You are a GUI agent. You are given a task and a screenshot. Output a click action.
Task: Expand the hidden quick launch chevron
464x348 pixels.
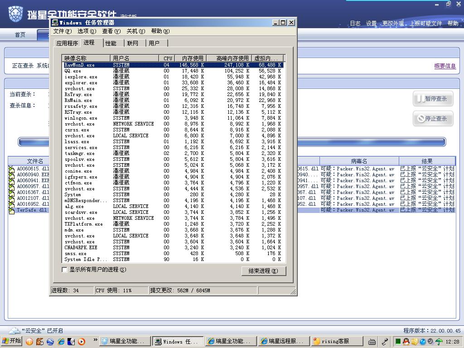(96, 340)
